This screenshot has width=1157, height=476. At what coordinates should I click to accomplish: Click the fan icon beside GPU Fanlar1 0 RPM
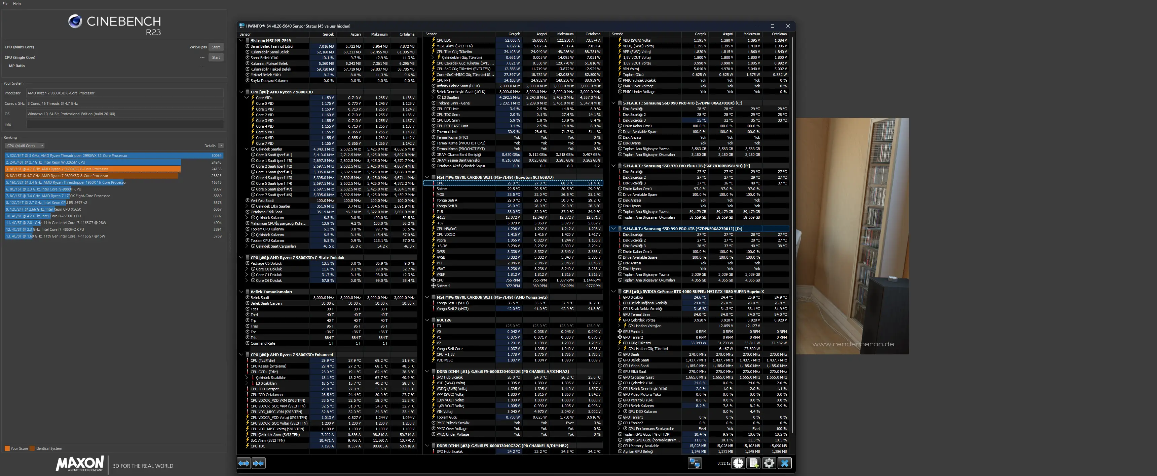[620, 332]
